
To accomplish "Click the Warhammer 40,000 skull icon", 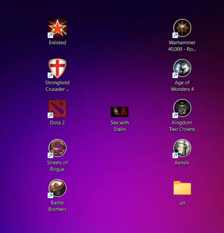I will [182, 28].
